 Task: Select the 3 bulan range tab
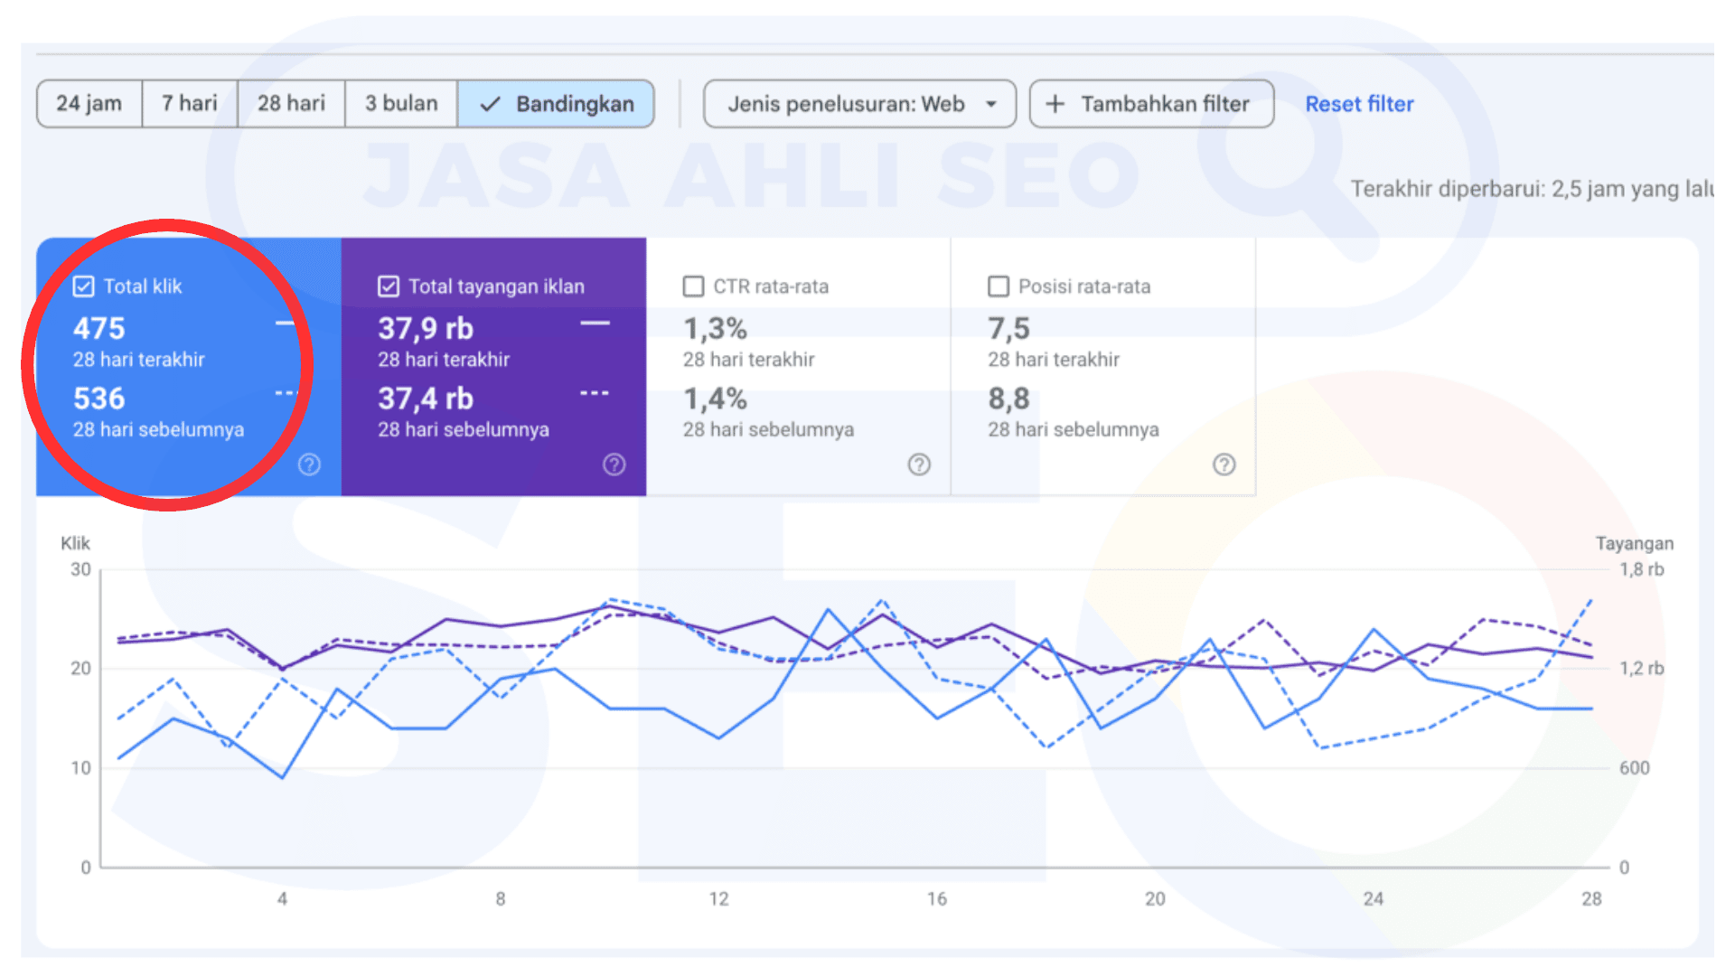(401, 104)
